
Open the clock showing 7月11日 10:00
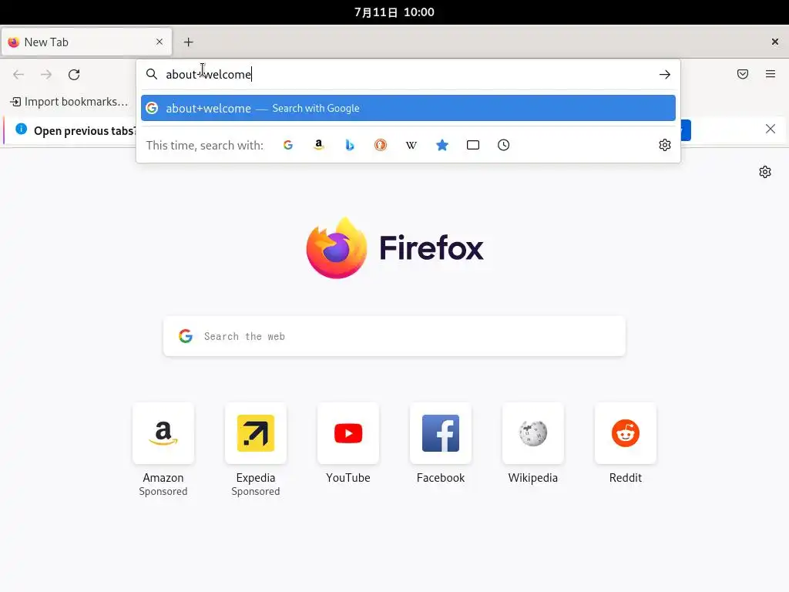pos(394,12)
